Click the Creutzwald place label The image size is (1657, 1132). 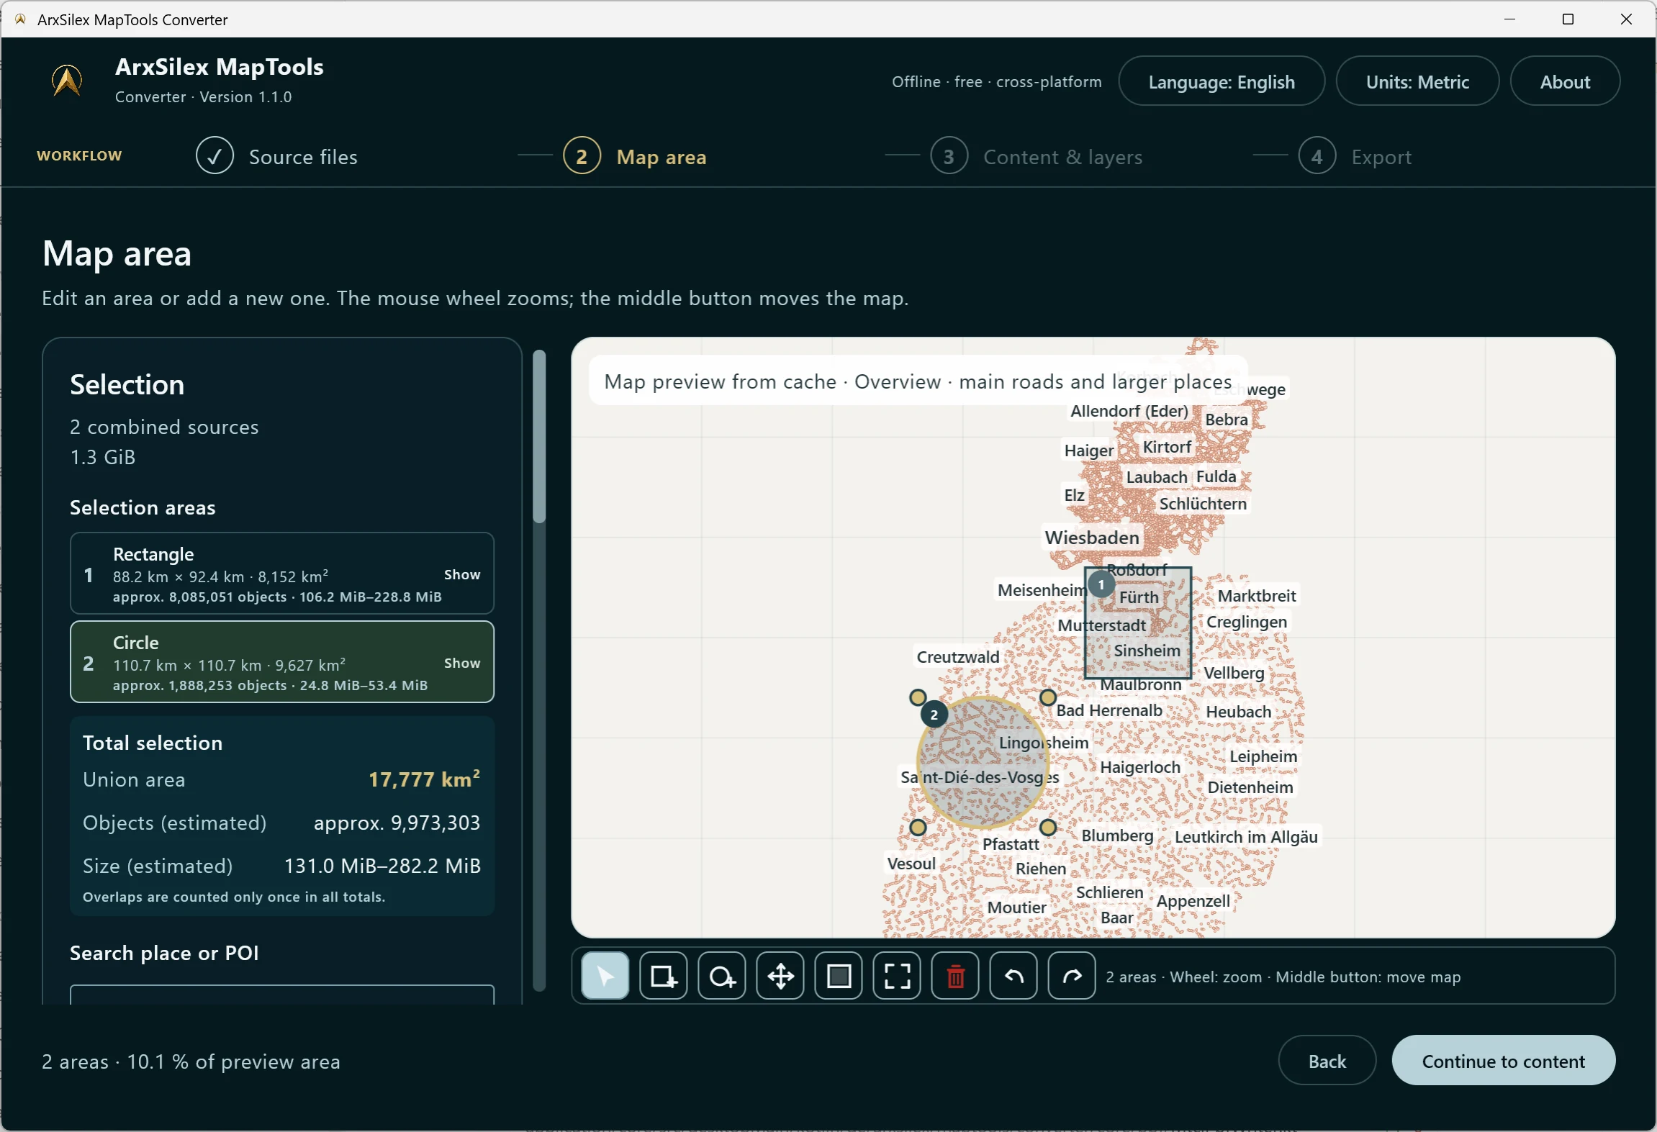(957, 657)
